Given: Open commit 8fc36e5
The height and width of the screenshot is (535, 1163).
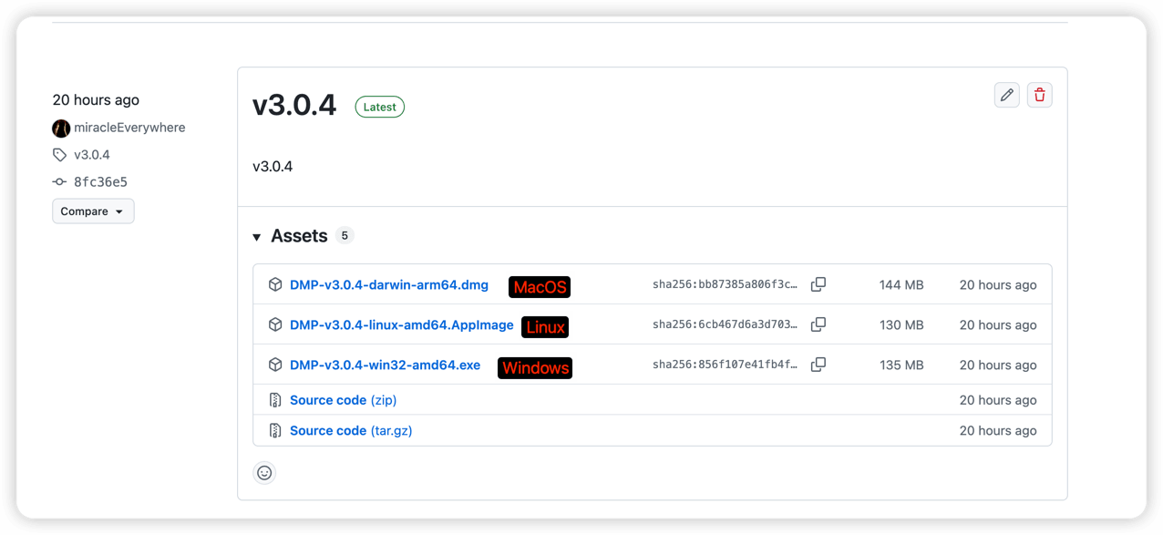Looking at the screenshot, I should 100,182.
